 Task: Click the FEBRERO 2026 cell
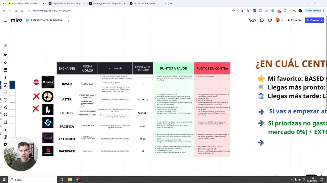pyautogui.click(x=87, y=151)
